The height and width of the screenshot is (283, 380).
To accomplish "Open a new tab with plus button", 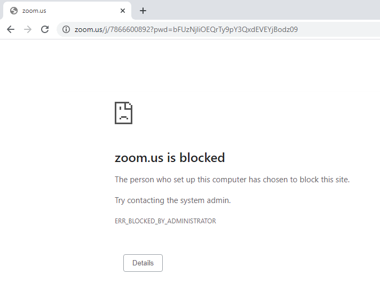I will [143, 11].
